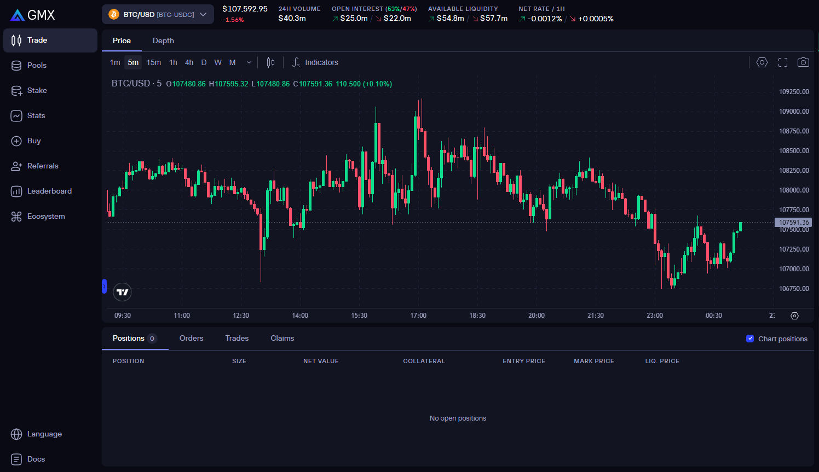The height and width of the screenshot is (472, 819).
Task: Switch to the Depth tab
Action: click(163, 40)
